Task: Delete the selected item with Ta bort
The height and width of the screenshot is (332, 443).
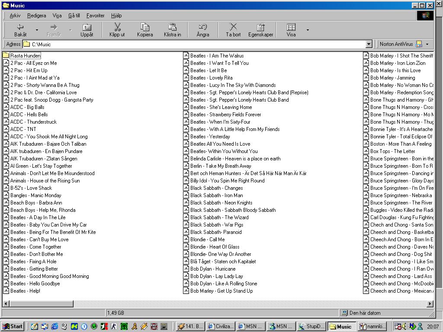Action: coord(233,30)
